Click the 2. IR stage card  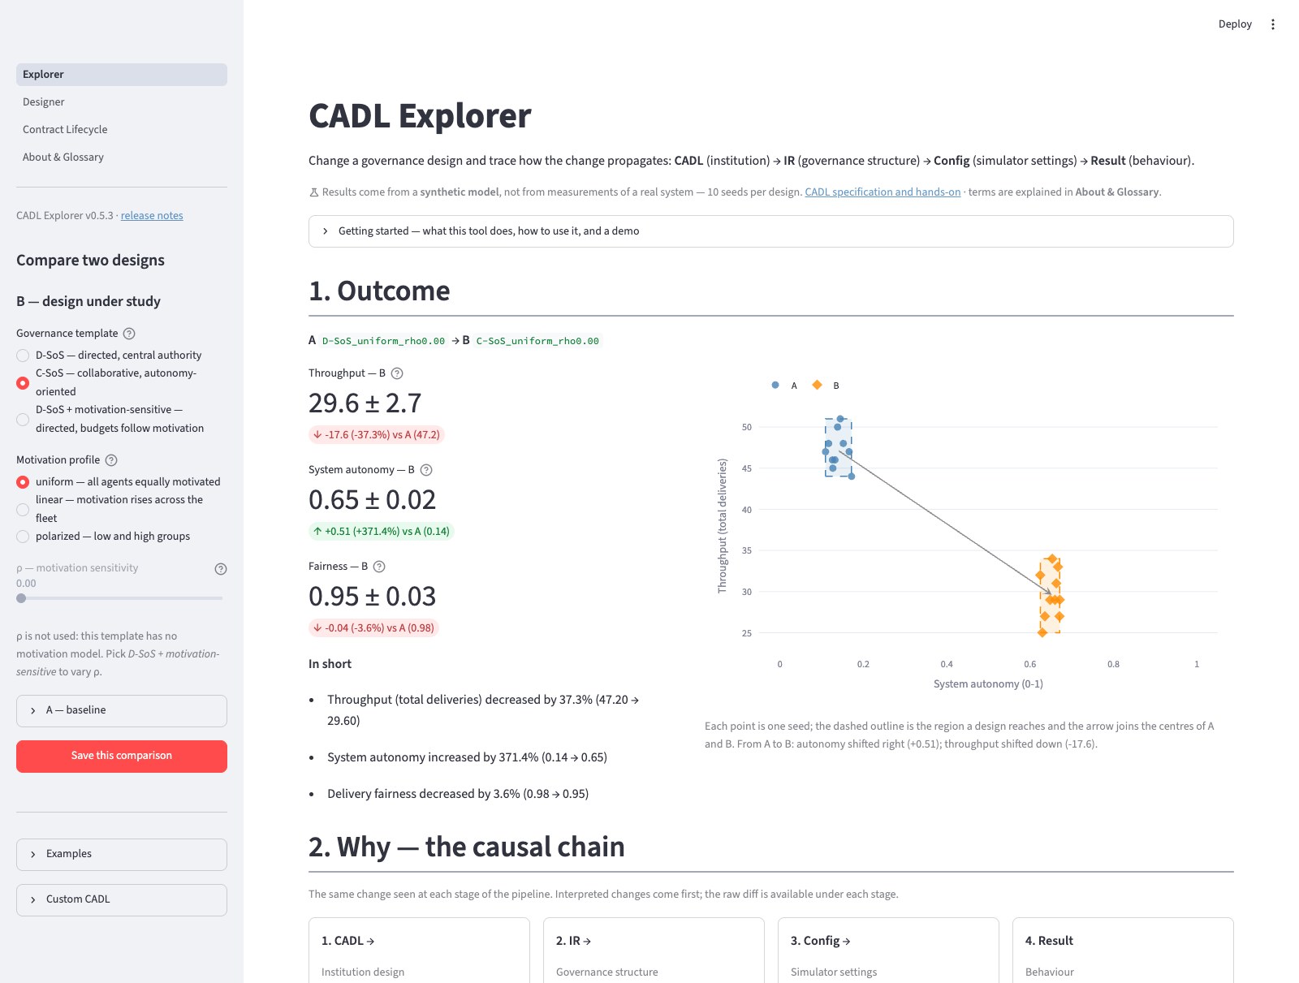click(654, 951)
